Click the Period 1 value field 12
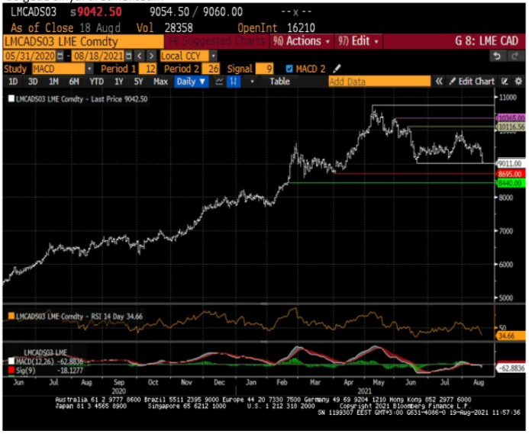Viewport: 529px width, 434px height. 147,69
